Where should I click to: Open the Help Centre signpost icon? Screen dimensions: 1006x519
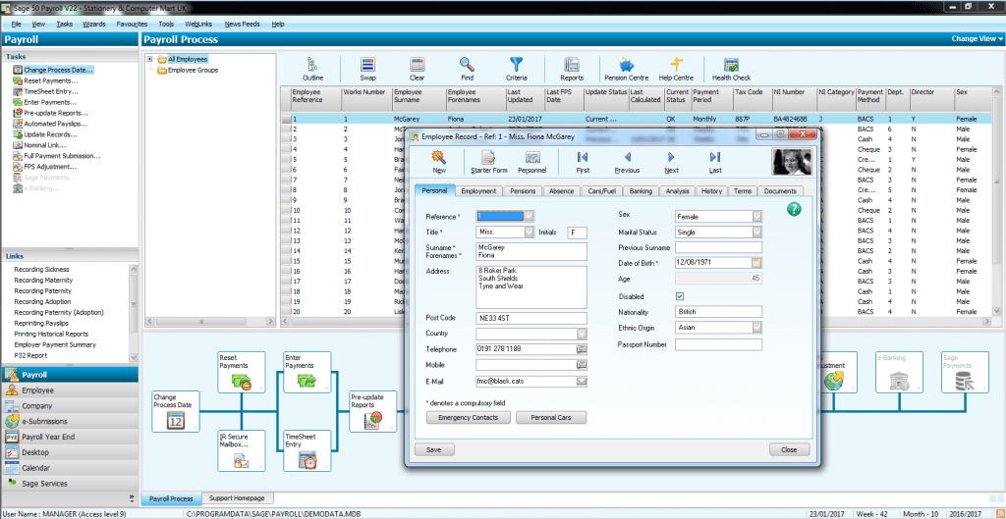(676, 70)
